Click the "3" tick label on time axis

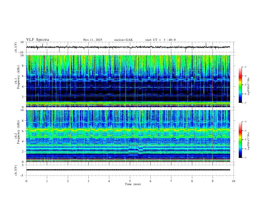click(88, 181)
